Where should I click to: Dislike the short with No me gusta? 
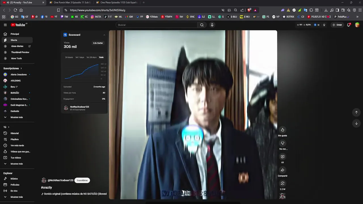point(282,143)
